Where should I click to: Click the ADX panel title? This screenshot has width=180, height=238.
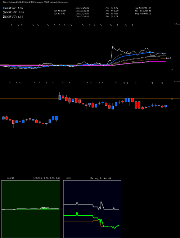(69, 178)
